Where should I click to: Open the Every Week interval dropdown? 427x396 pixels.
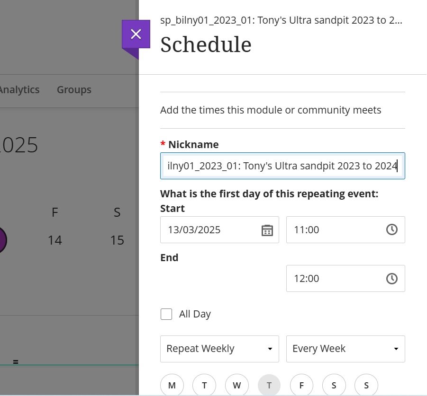point(345,349)
